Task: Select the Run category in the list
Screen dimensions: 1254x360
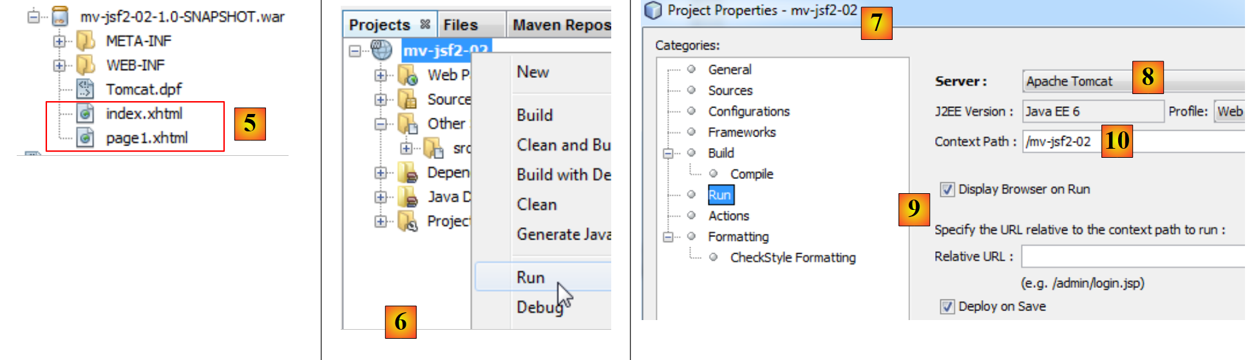Action: [719, 195]
